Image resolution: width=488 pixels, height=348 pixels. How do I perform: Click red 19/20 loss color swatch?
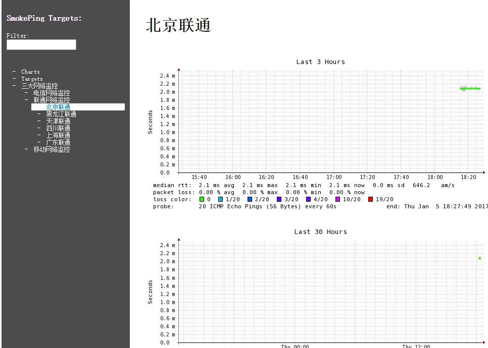pyautogui.click(x=370, y=199)
